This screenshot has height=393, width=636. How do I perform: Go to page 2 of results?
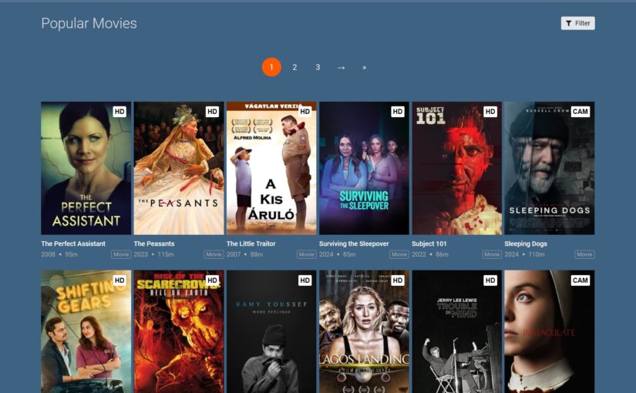(294, 68)
